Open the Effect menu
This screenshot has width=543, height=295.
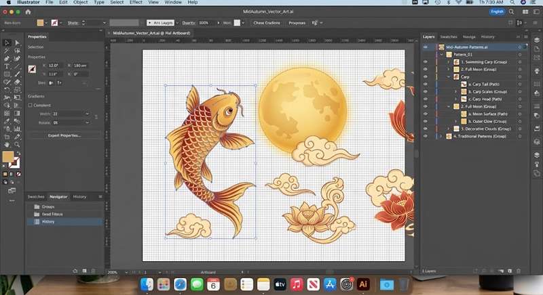[136, 3]
